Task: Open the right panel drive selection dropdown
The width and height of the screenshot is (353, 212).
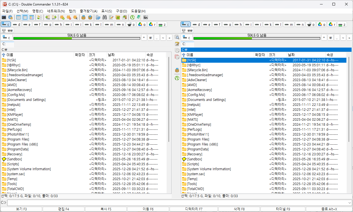Action: (187, 38)
